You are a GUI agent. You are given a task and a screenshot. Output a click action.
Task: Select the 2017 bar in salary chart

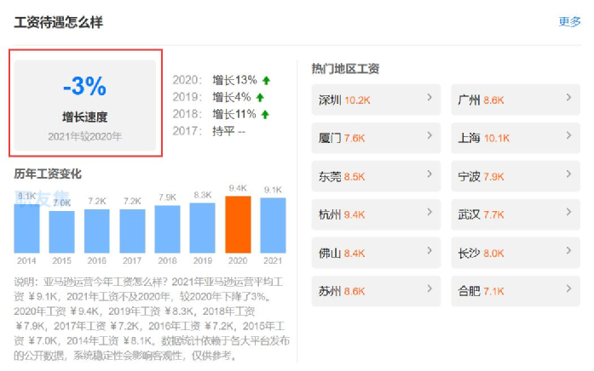(132, 231)
